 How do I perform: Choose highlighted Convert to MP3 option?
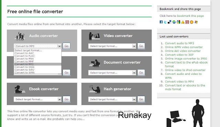[37, 64]
